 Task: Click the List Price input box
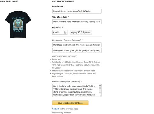coord(60,32)
